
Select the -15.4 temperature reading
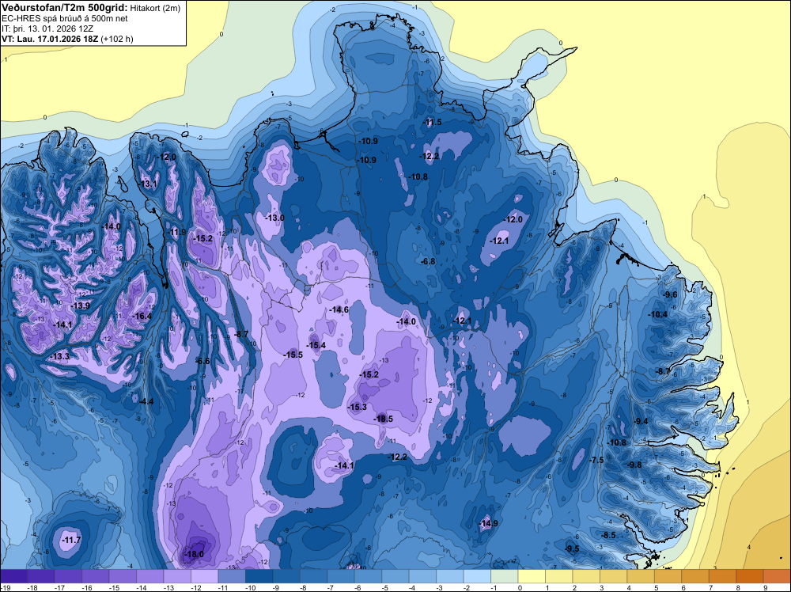(x=316, y=345)
